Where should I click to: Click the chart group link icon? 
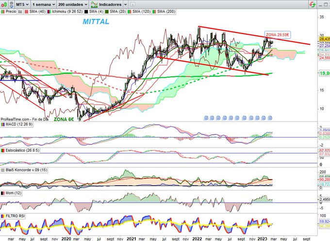[12, 4]
